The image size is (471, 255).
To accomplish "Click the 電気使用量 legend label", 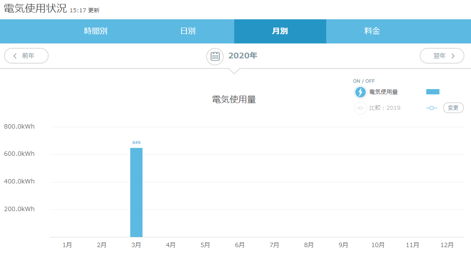I will (x=383, y=92).
